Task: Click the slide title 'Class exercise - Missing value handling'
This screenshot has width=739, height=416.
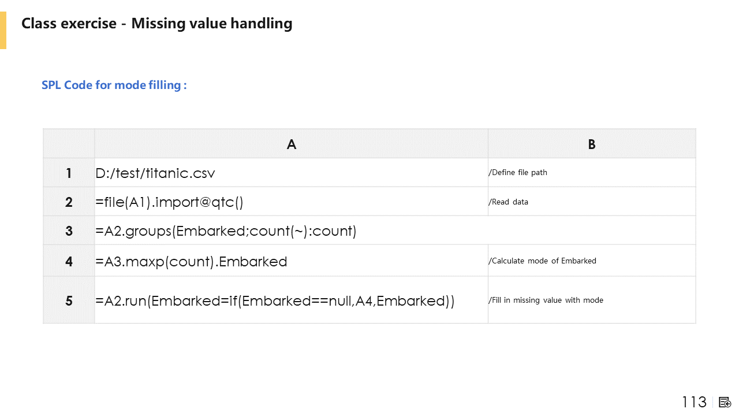Action: tap(156, 24)
